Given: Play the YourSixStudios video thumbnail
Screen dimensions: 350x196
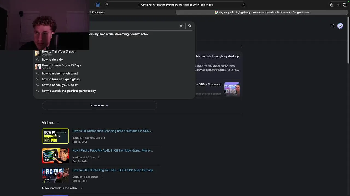Looking at the screenshot, I should coord(55,136).
